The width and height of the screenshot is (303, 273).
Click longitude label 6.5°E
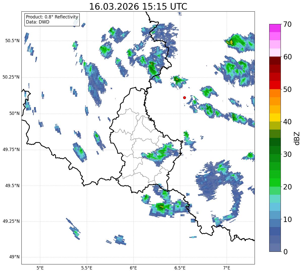click(x=180, y=268)
